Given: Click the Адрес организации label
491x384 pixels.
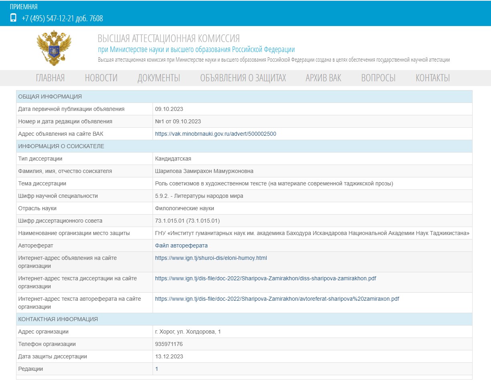Looking at the screenshot, I should point(43,332).
